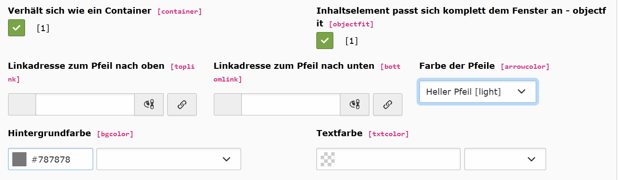Toggle link explanation icon for bottom arrow link
This screenshot has width=618, height=180.
[355, 105]
